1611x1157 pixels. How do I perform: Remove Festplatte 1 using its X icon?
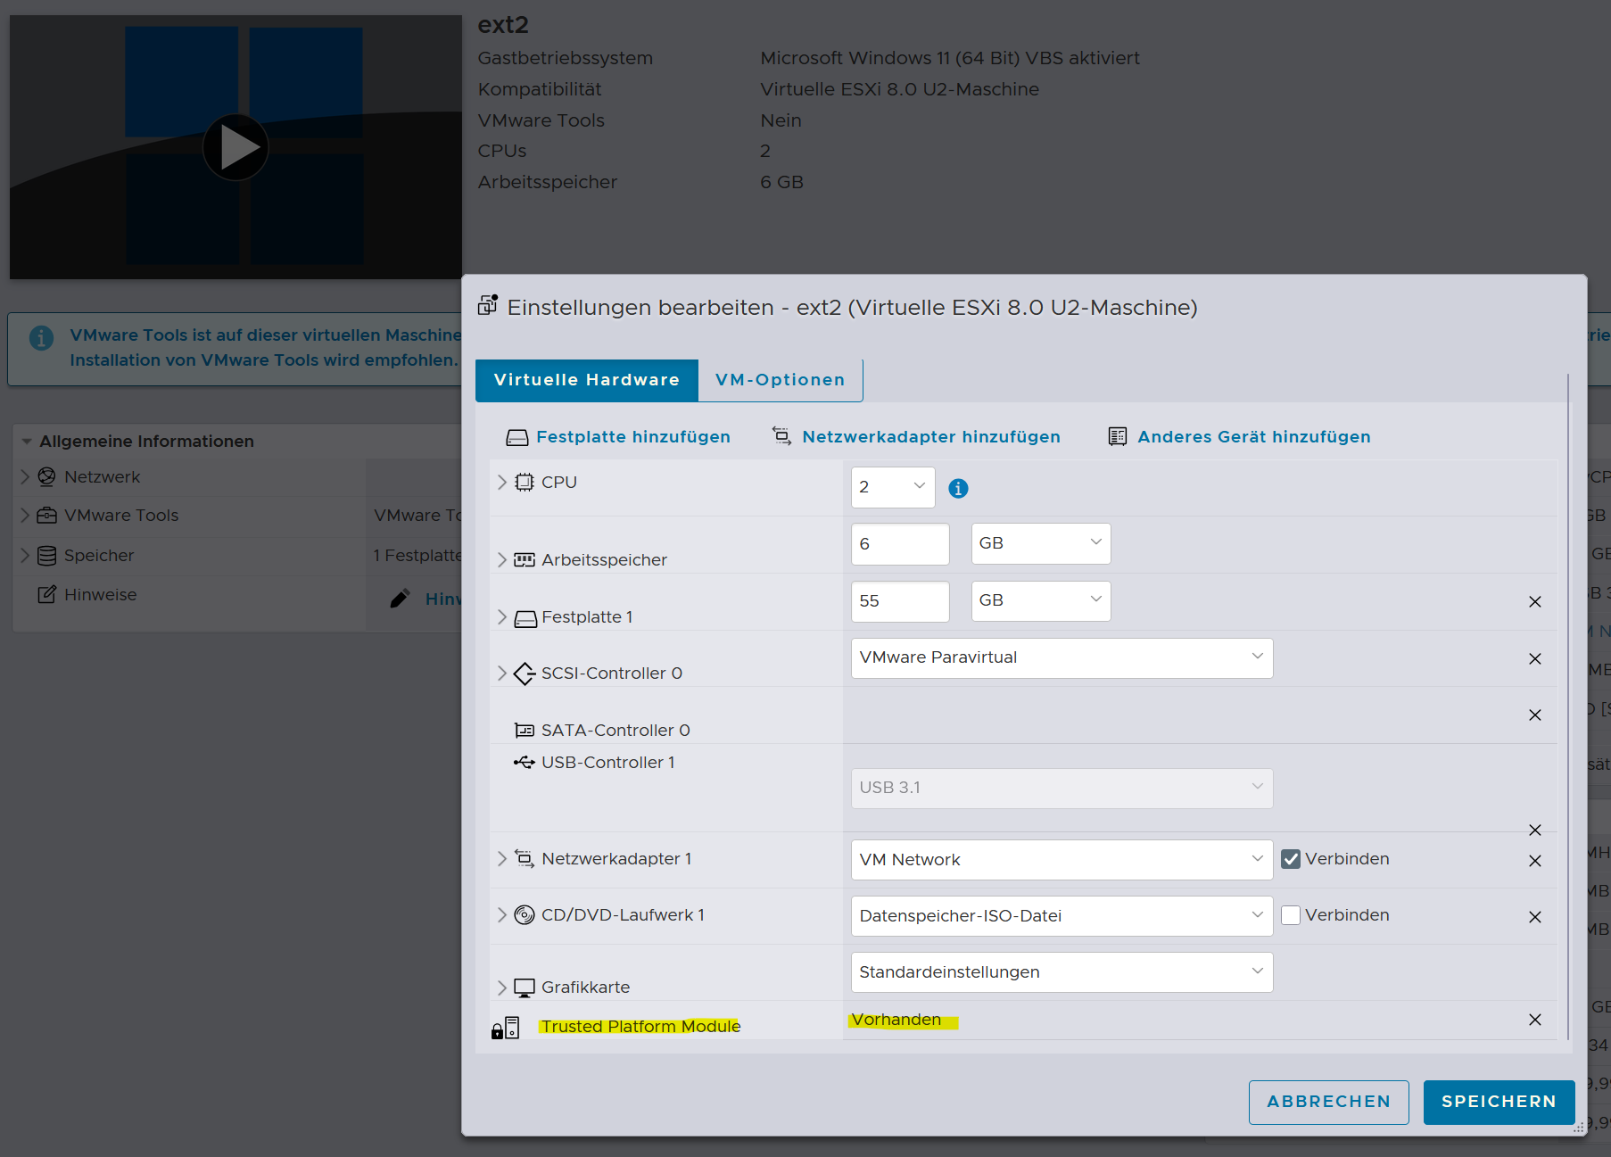[x=1534, y=602]
